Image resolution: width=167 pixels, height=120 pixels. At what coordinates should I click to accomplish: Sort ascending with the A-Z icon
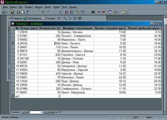pos(67,12)
